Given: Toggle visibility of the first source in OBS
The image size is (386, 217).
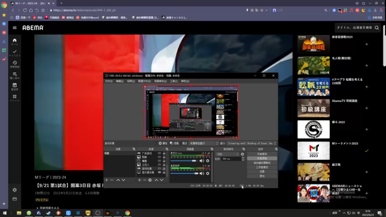Looking at the screenshot, I should 159,153.
